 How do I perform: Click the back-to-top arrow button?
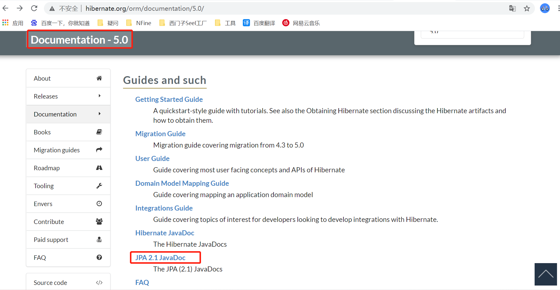click(x=546, y=274)
